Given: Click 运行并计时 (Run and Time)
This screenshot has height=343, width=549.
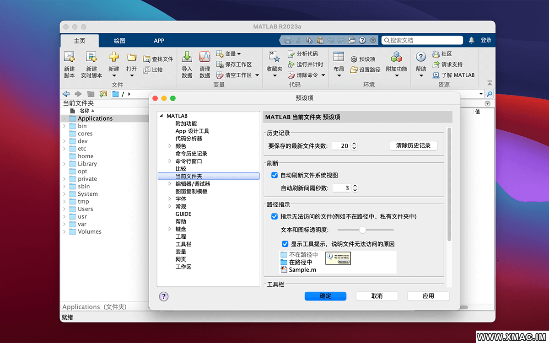Looking at the screenshot, I should click(305, 64).
